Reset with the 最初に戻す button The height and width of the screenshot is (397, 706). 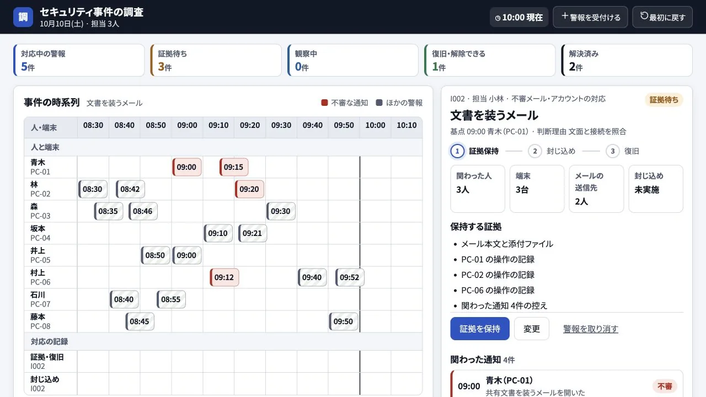click(x=662, y=17)
